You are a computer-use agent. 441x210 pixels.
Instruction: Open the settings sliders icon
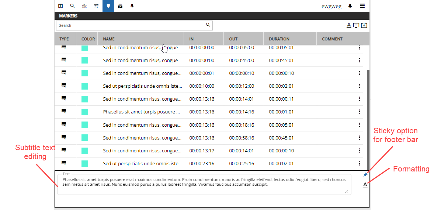pyautogui.click(x=96, y=6)
